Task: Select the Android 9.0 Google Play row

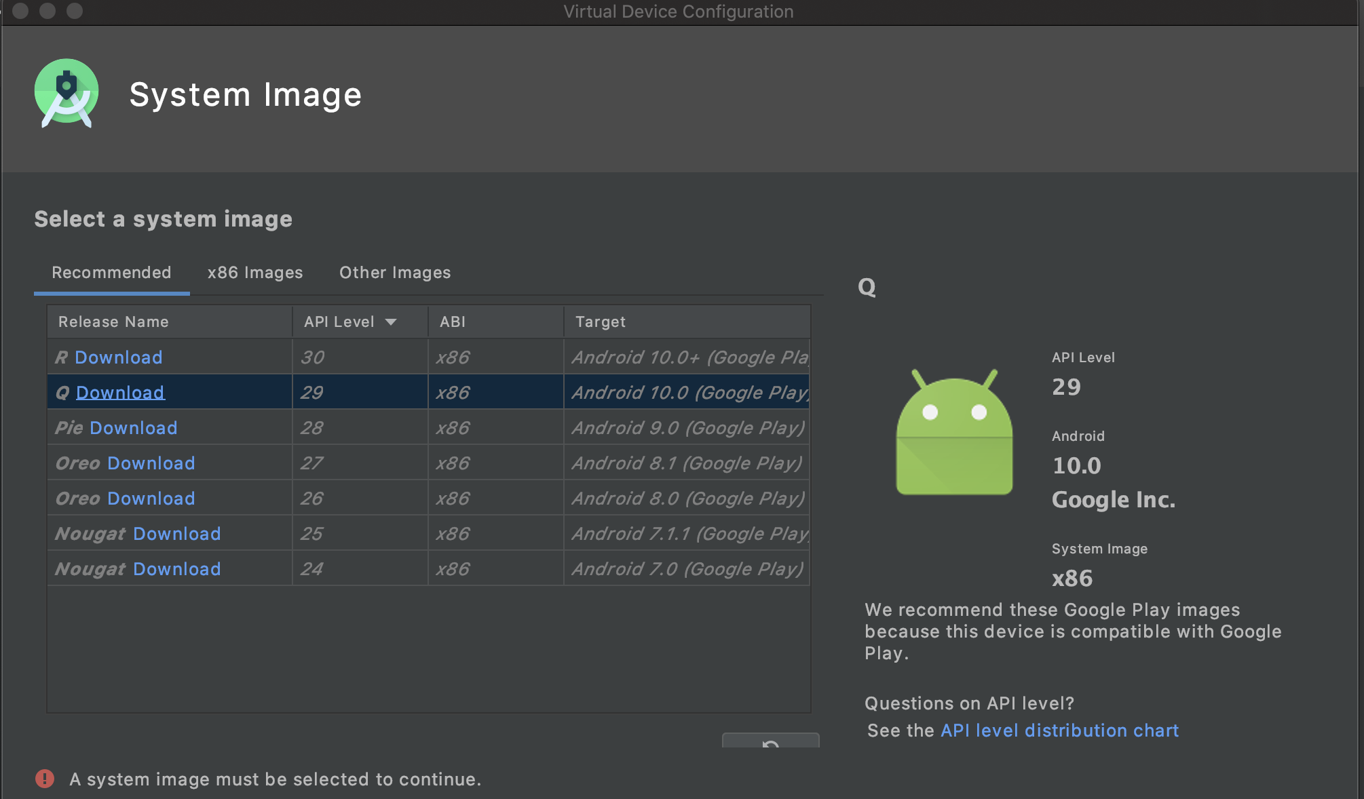Action: [687, 428]
